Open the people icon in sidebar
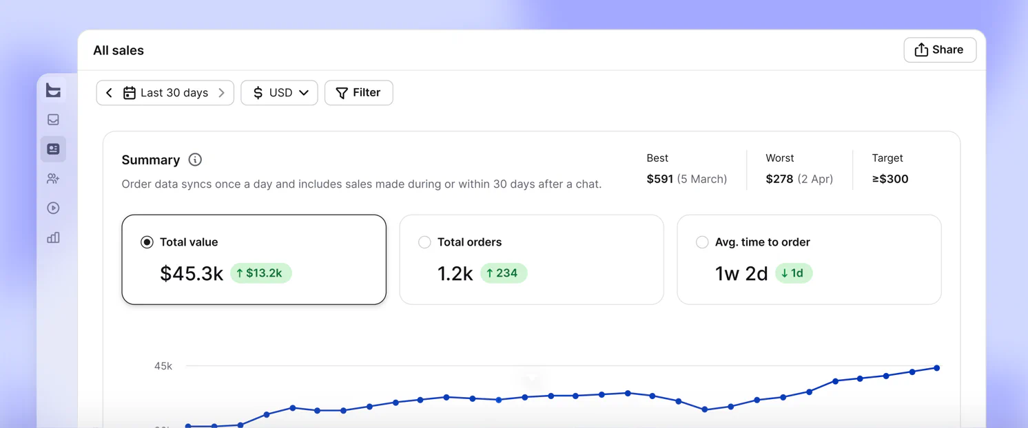Viewport: 1028px width, 428px height. (53, 178)
